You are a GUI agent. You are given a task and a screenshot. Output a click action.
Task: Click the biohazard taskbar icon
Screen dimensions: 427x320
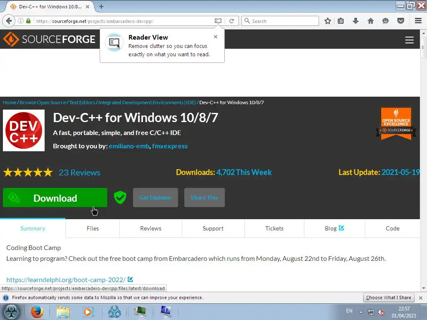click(114, 312)
